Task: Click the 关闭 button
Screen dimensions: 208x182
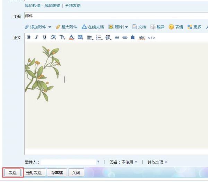Action: [x=76, y=173]
